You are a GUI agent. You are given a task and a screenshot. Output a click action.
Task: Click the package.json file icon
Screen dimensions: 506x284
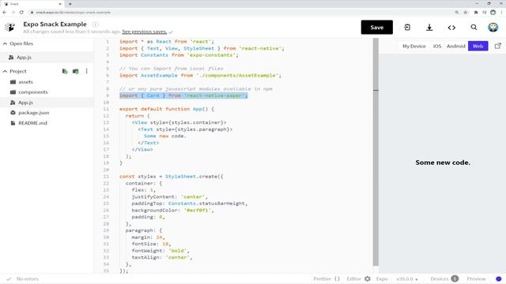[13, 113]
